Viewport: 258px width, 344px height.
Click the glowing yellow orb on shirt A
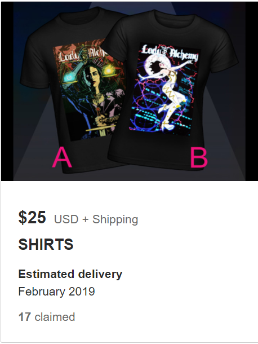[108, 70]
